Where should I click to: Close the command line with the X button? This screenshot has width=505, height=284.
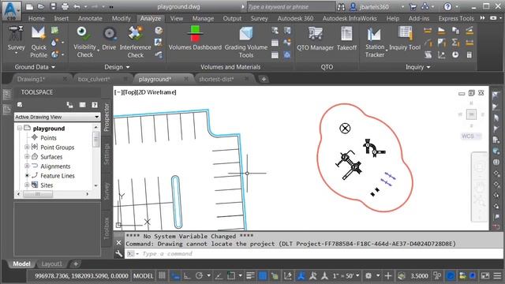point(118,242)
